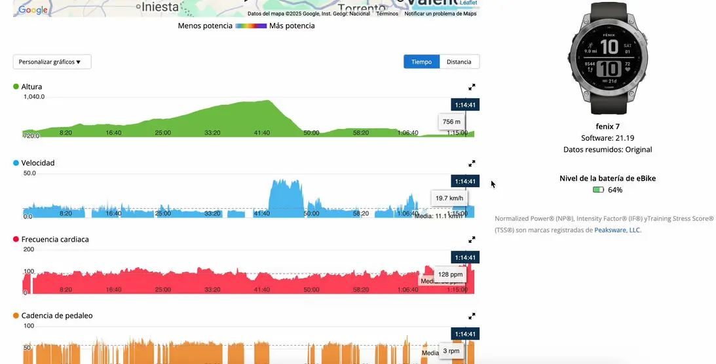Switch charts to Distancia view

click(x=459, y=62)
